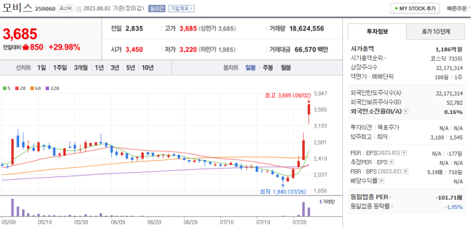Switch to the 호가10단계 tab
The image size is (475, 228).
pyautogui.click(x=435, y=31)
